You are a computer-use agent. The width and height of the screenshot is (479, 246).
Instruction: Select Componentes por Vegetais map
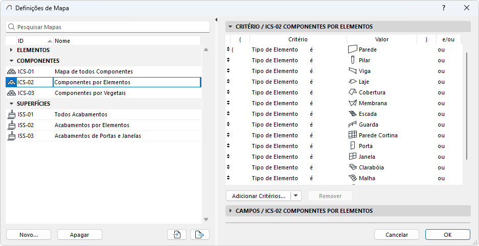90,93
